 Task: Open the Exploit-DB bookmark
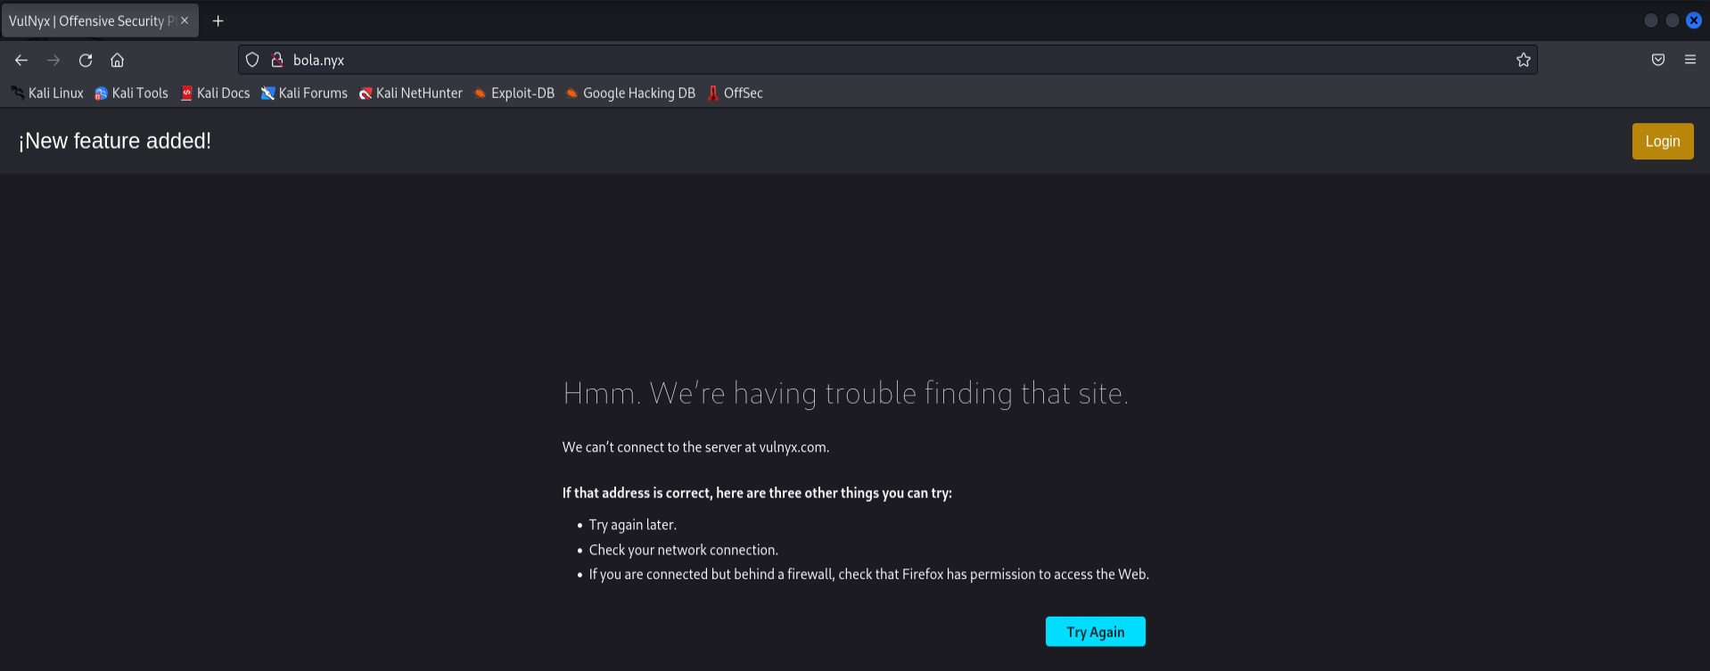tap(514, 93)
